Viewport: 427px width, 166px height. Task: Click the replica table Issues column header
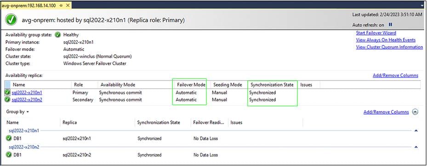(x=309, y=85)
